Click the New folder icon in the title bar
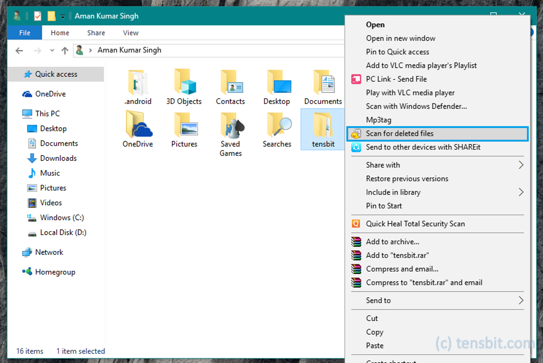Viewport: 543px width, 363px height. [51, 16]
